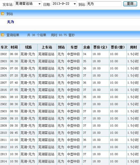Screen dimensions: 140x165
Task: Click departure time 06:00
Action: point(14,54)
